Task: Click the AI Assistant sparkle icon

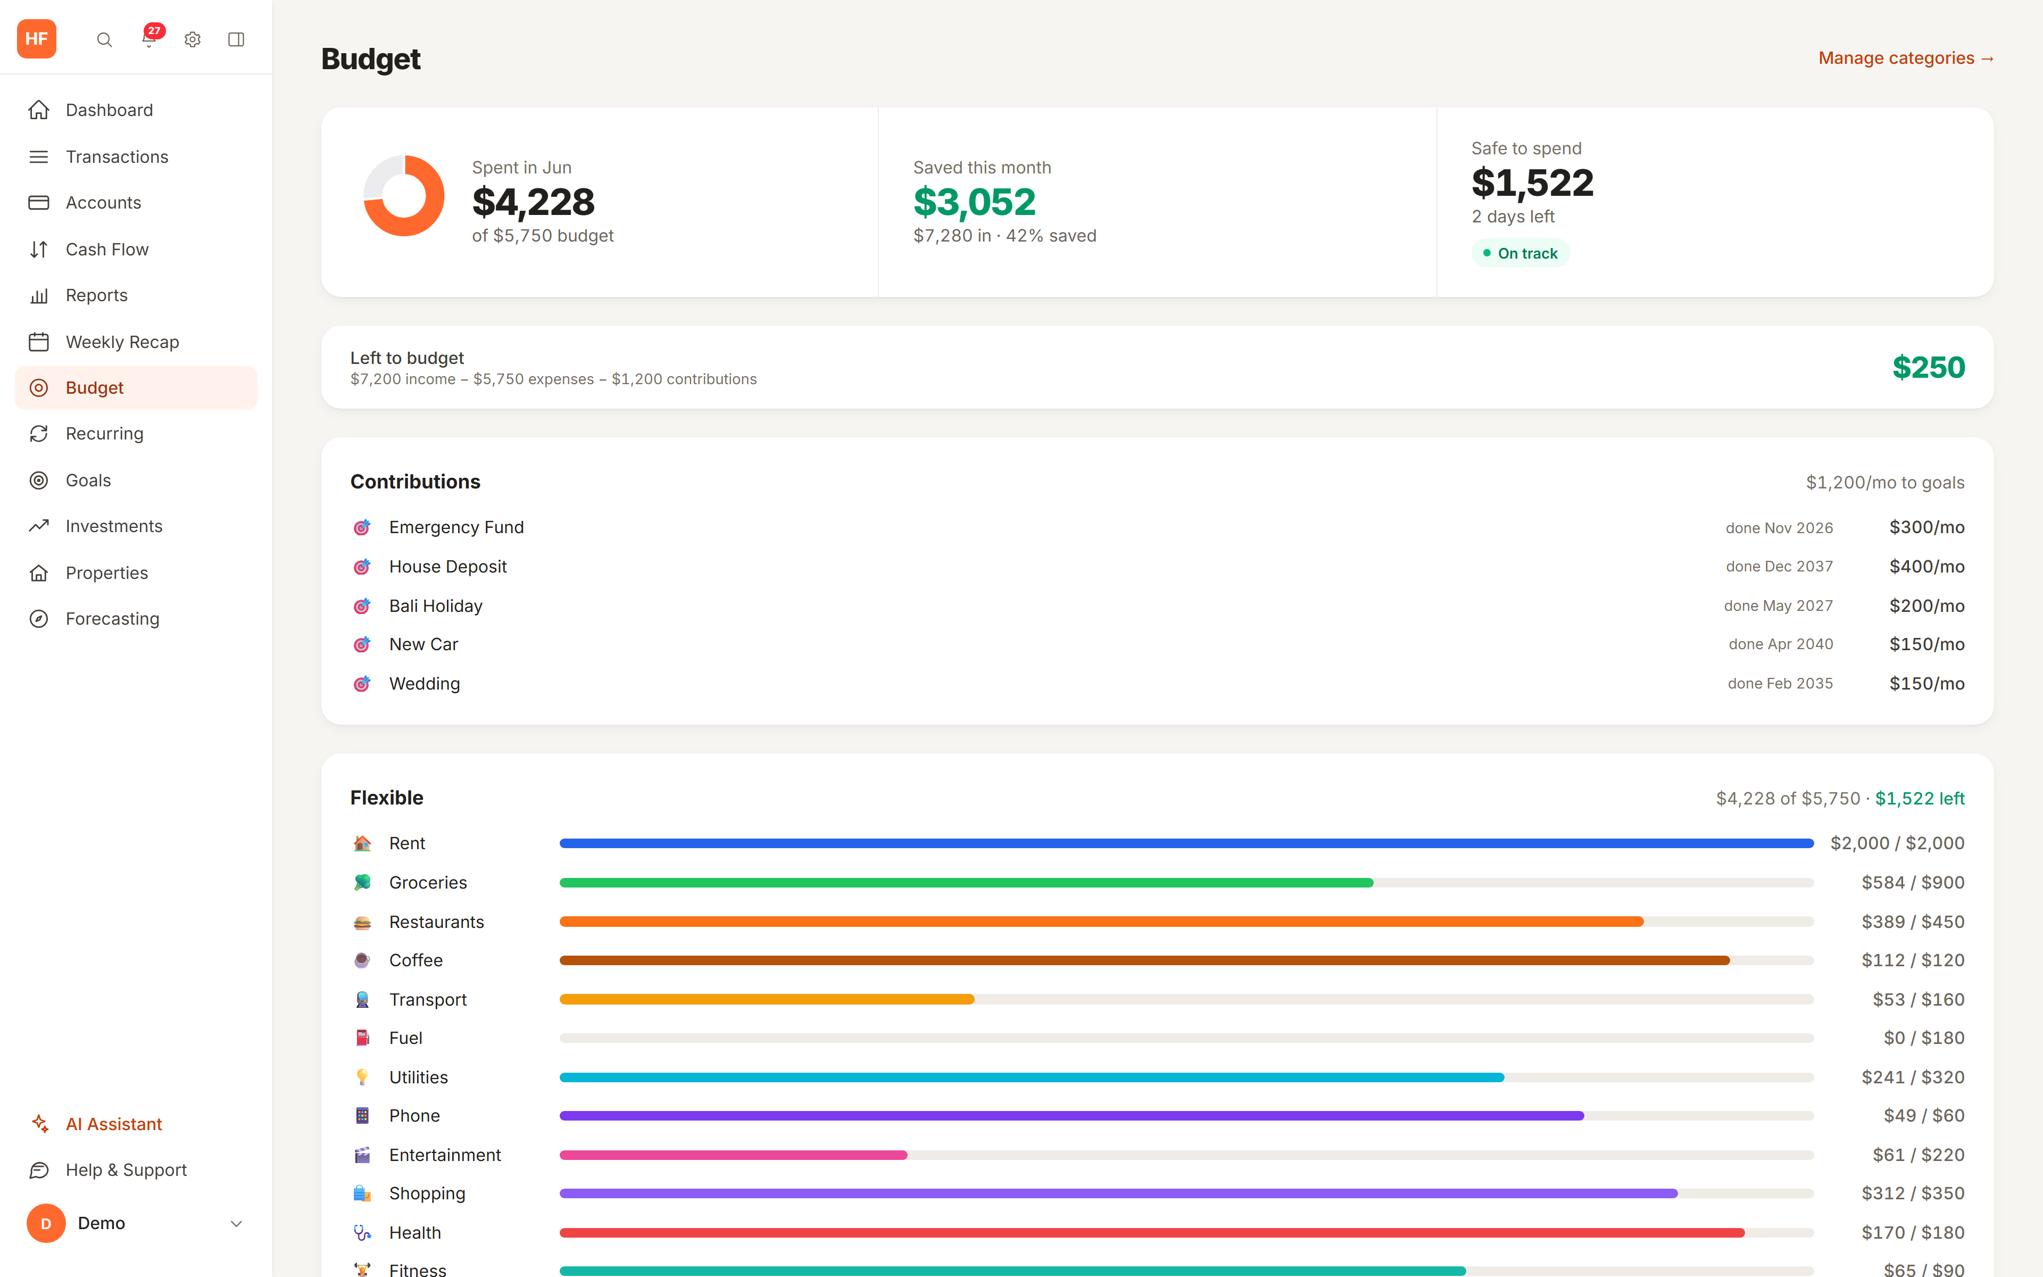Action: [39, 1124]
